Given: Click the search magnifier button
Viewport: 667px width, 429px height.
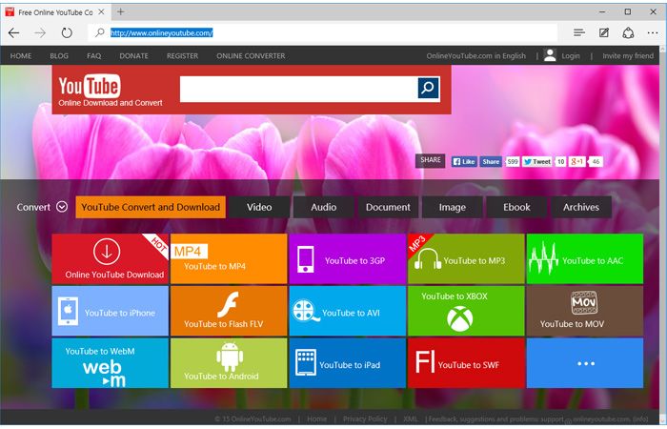Looking at the screenshot, I should [x=429, y=88].
